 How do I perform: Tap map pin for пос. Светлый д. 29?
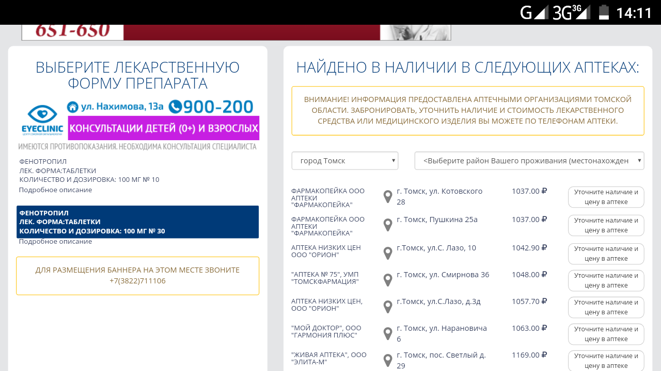(388, 361)
